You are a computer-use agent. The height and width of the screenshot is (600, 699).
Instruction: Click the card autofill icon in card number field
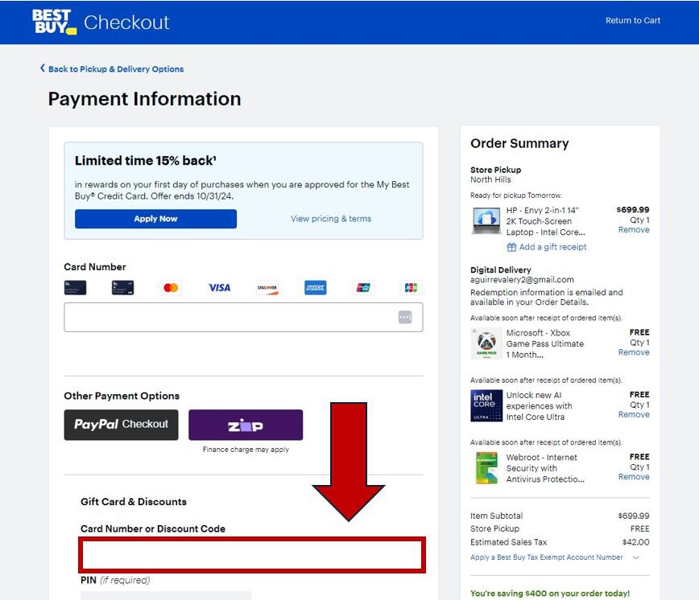pos(405,318)
